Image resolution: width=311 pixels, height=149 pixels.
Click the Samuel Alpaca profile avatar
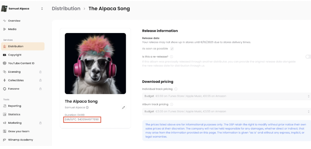tap(4, 8)
